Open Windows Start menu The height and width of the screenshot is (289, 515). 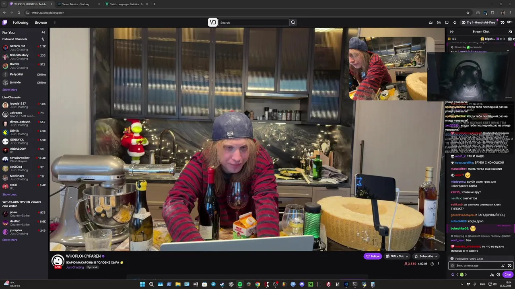tap(142, 284)
